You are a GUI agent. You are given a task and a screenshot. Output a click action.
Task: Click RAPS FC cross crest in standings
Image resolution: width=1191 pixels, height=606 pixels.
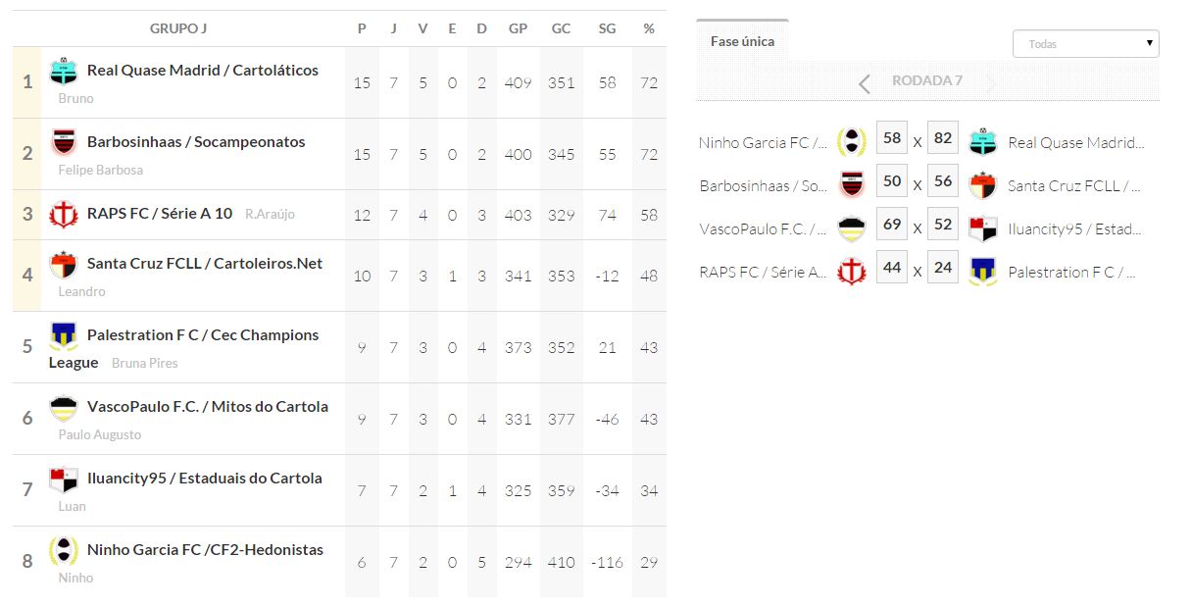(x=63, y=214)
